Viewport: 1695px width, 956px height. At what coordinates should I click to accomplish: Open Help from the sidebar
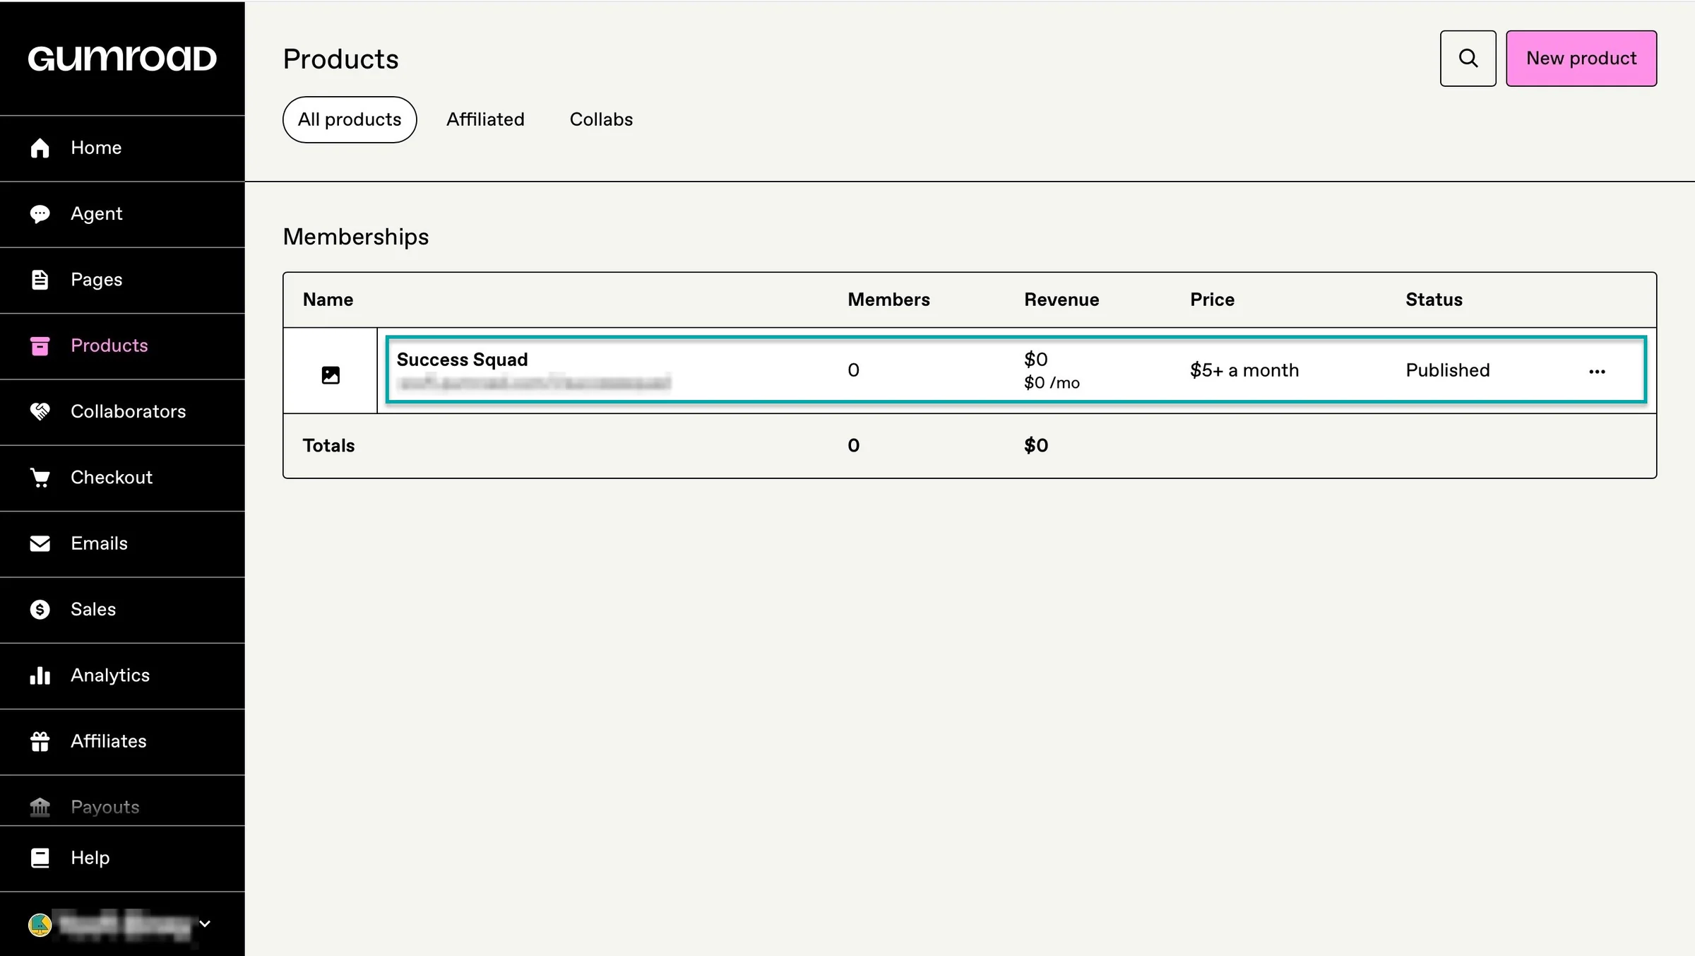click(x=122, y=858)
